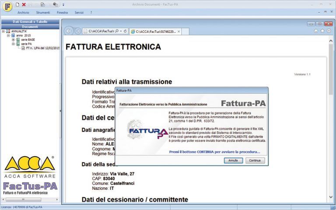Open the Finestra menu
336x210 pixels.
63,12
